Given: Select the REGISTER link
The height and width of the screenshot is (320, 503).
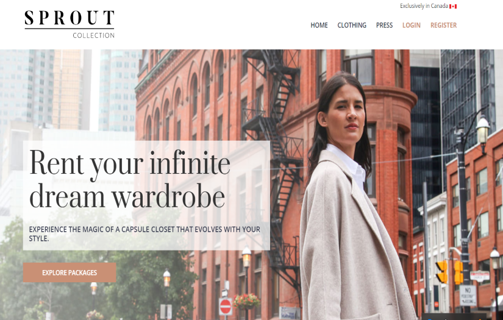Looking at the screenshot, I should tap(443, 26).
